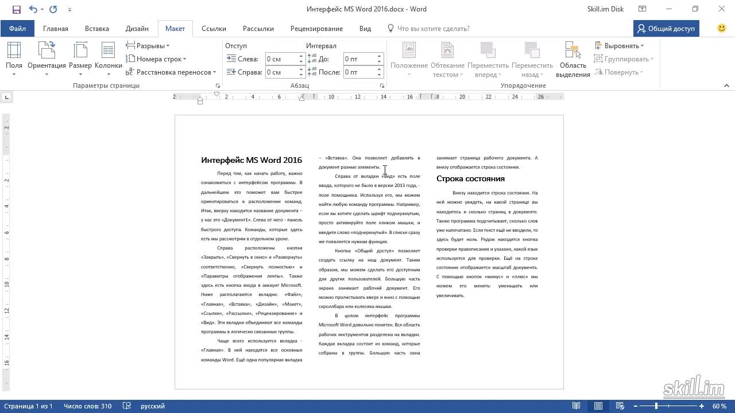
Task: Collapse the ribbon with the chevron
Action: 726,85
